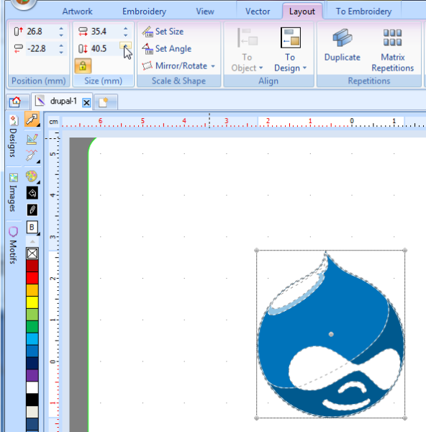The image size is (426, 432).
Task: Close the drupal-1 document tab
Action: [x=86, y=103]
